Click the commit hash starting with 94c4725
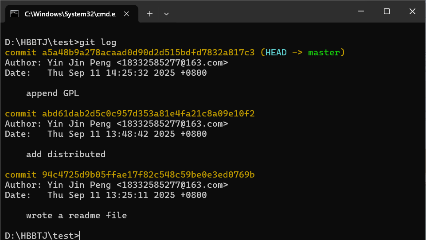Screen dimensions: 426x240 [x=149, y=175]
